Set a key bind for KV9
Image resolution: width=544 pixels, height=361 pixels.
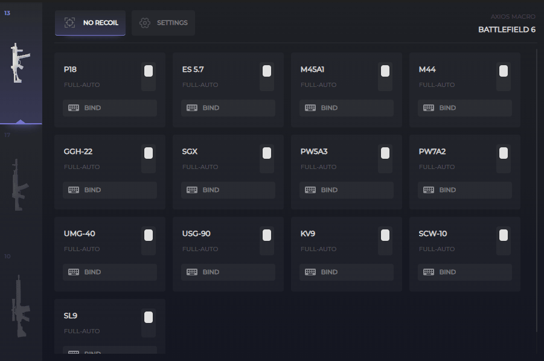pos(347,272)
